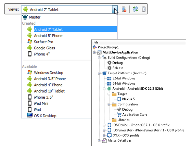The width and height of the screenshot is (191, 150).
Task: Click the crown icon beside Master
Action: click(25, 17)
